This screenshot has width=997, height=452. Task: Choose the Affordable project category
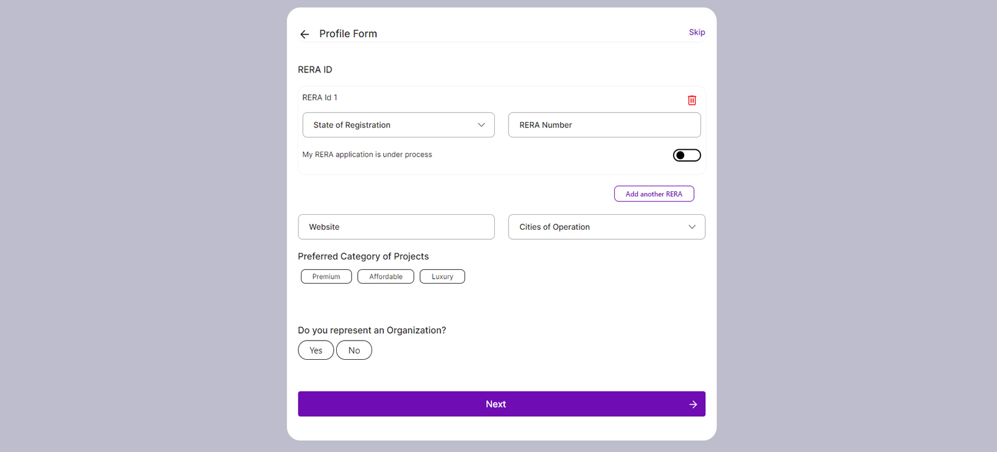385,277
